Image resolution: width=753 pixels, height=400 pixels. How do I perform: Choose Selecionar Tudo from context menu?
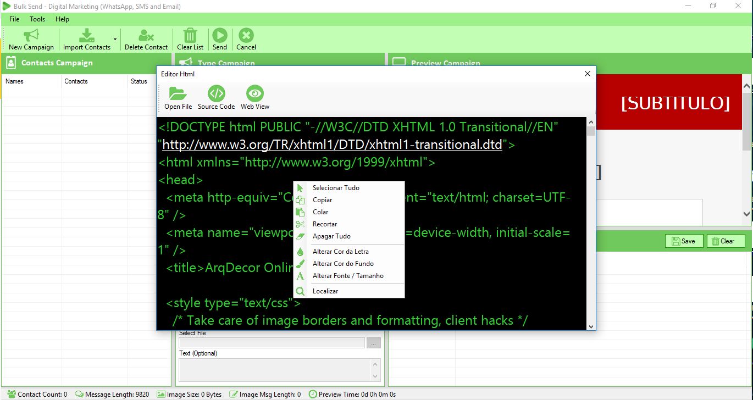[x=349, y=188]
